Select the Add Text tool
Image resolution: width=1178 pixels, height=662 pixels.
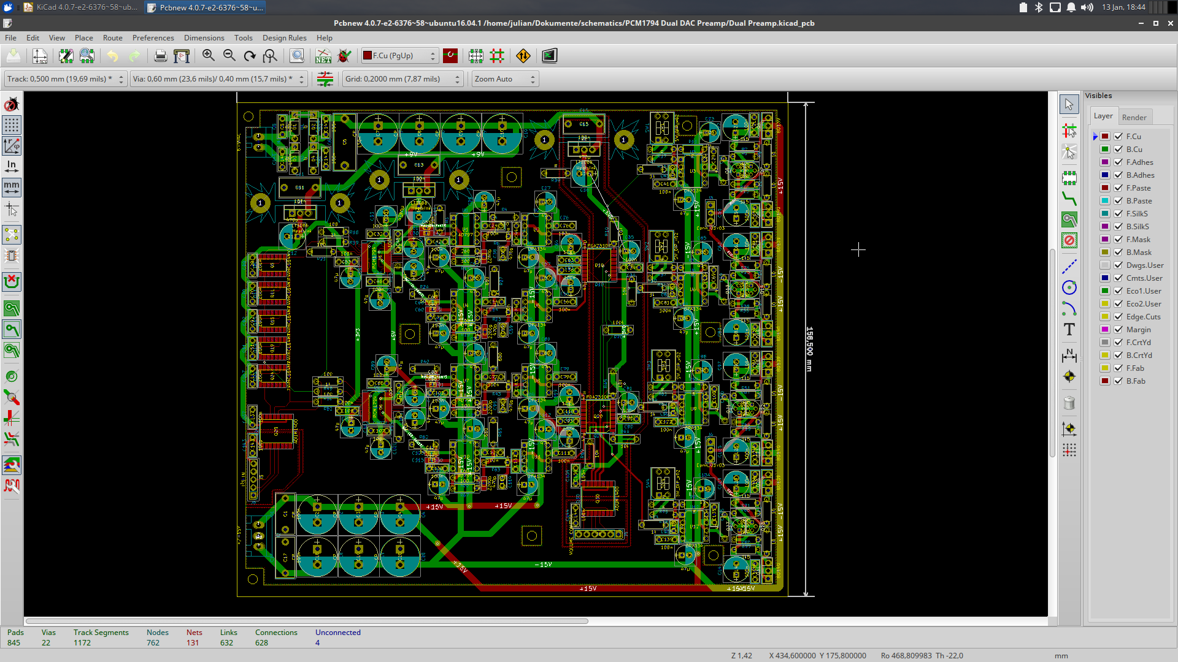pos(1069,330)
